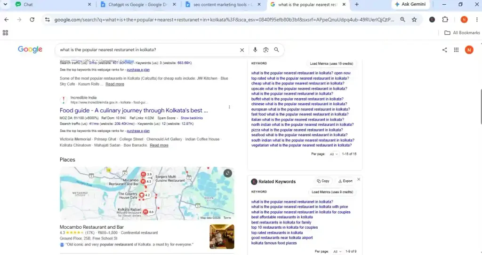Open the Mocambo restaurant photo thumbnail
482x255 pixels.
pyautogui.click(x=222, y=237)
